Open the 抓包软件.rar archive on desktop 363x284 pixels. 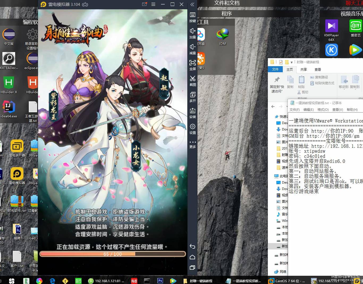17,204
